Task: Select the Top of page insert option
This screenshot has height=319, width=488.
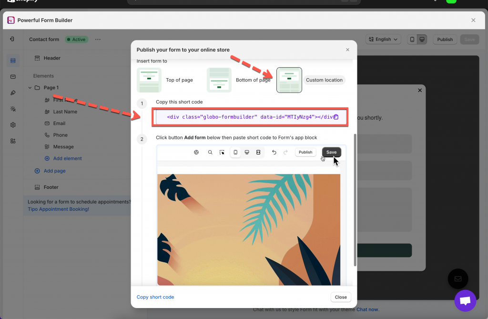Action: (x=149, y=80)
